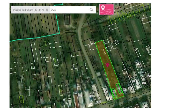Select parcel 197 building
Viewport: 173px width, 110px height.
tap(80, 96)
